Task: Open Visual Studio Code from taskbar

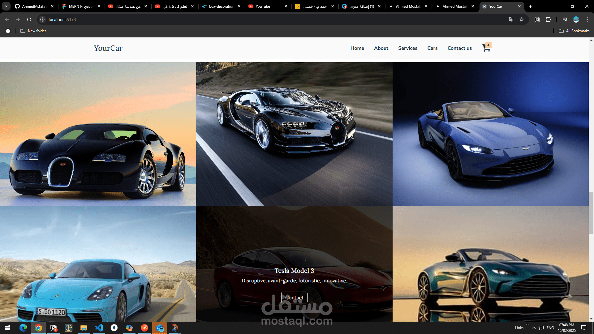Action: [99, 328]
